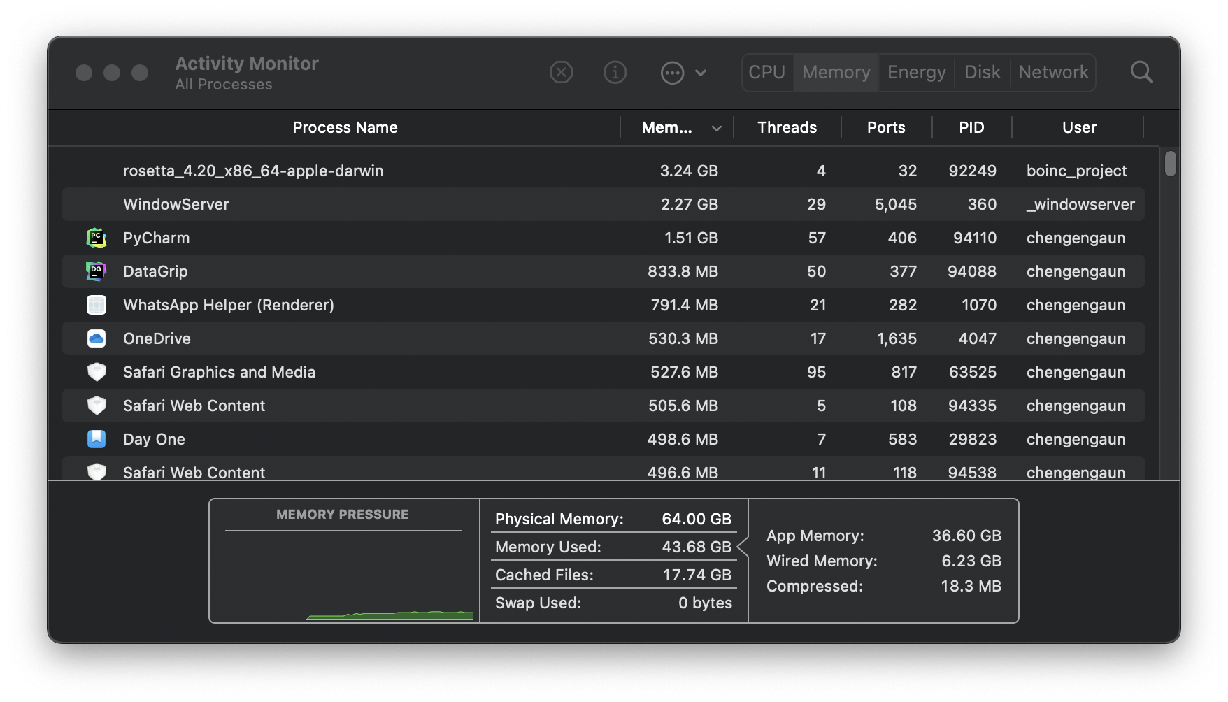Click the 5,045 ports value
Screen dimensions: 1228x702
pyautogui.click(x=896, y=204)
